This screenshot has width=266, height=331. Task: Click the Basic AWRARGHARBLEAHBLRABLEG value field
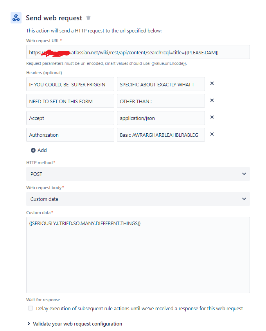161,135
